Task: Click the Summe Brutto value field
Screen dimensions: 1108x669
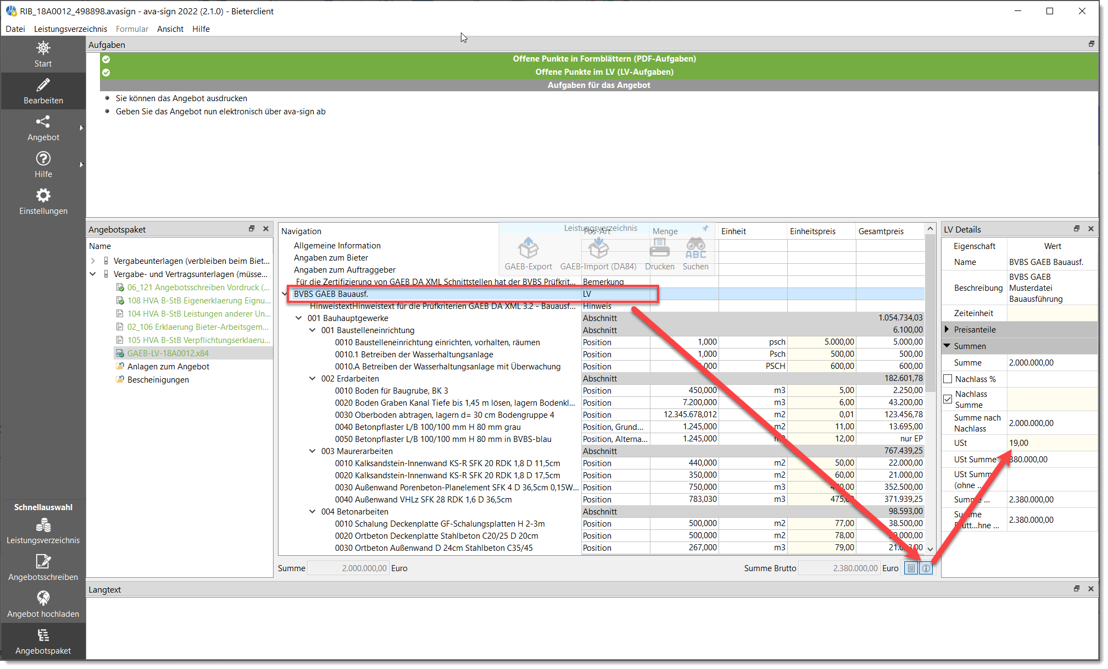Action: 839,568
